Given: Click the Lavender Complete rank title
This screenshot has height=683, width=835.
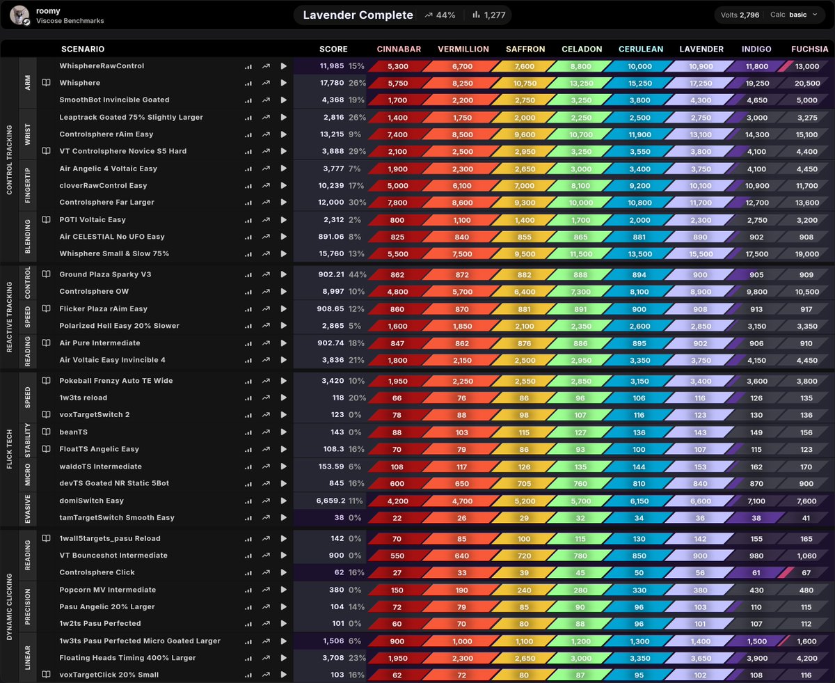Looking at the screenshot, I should pos(358,15).
